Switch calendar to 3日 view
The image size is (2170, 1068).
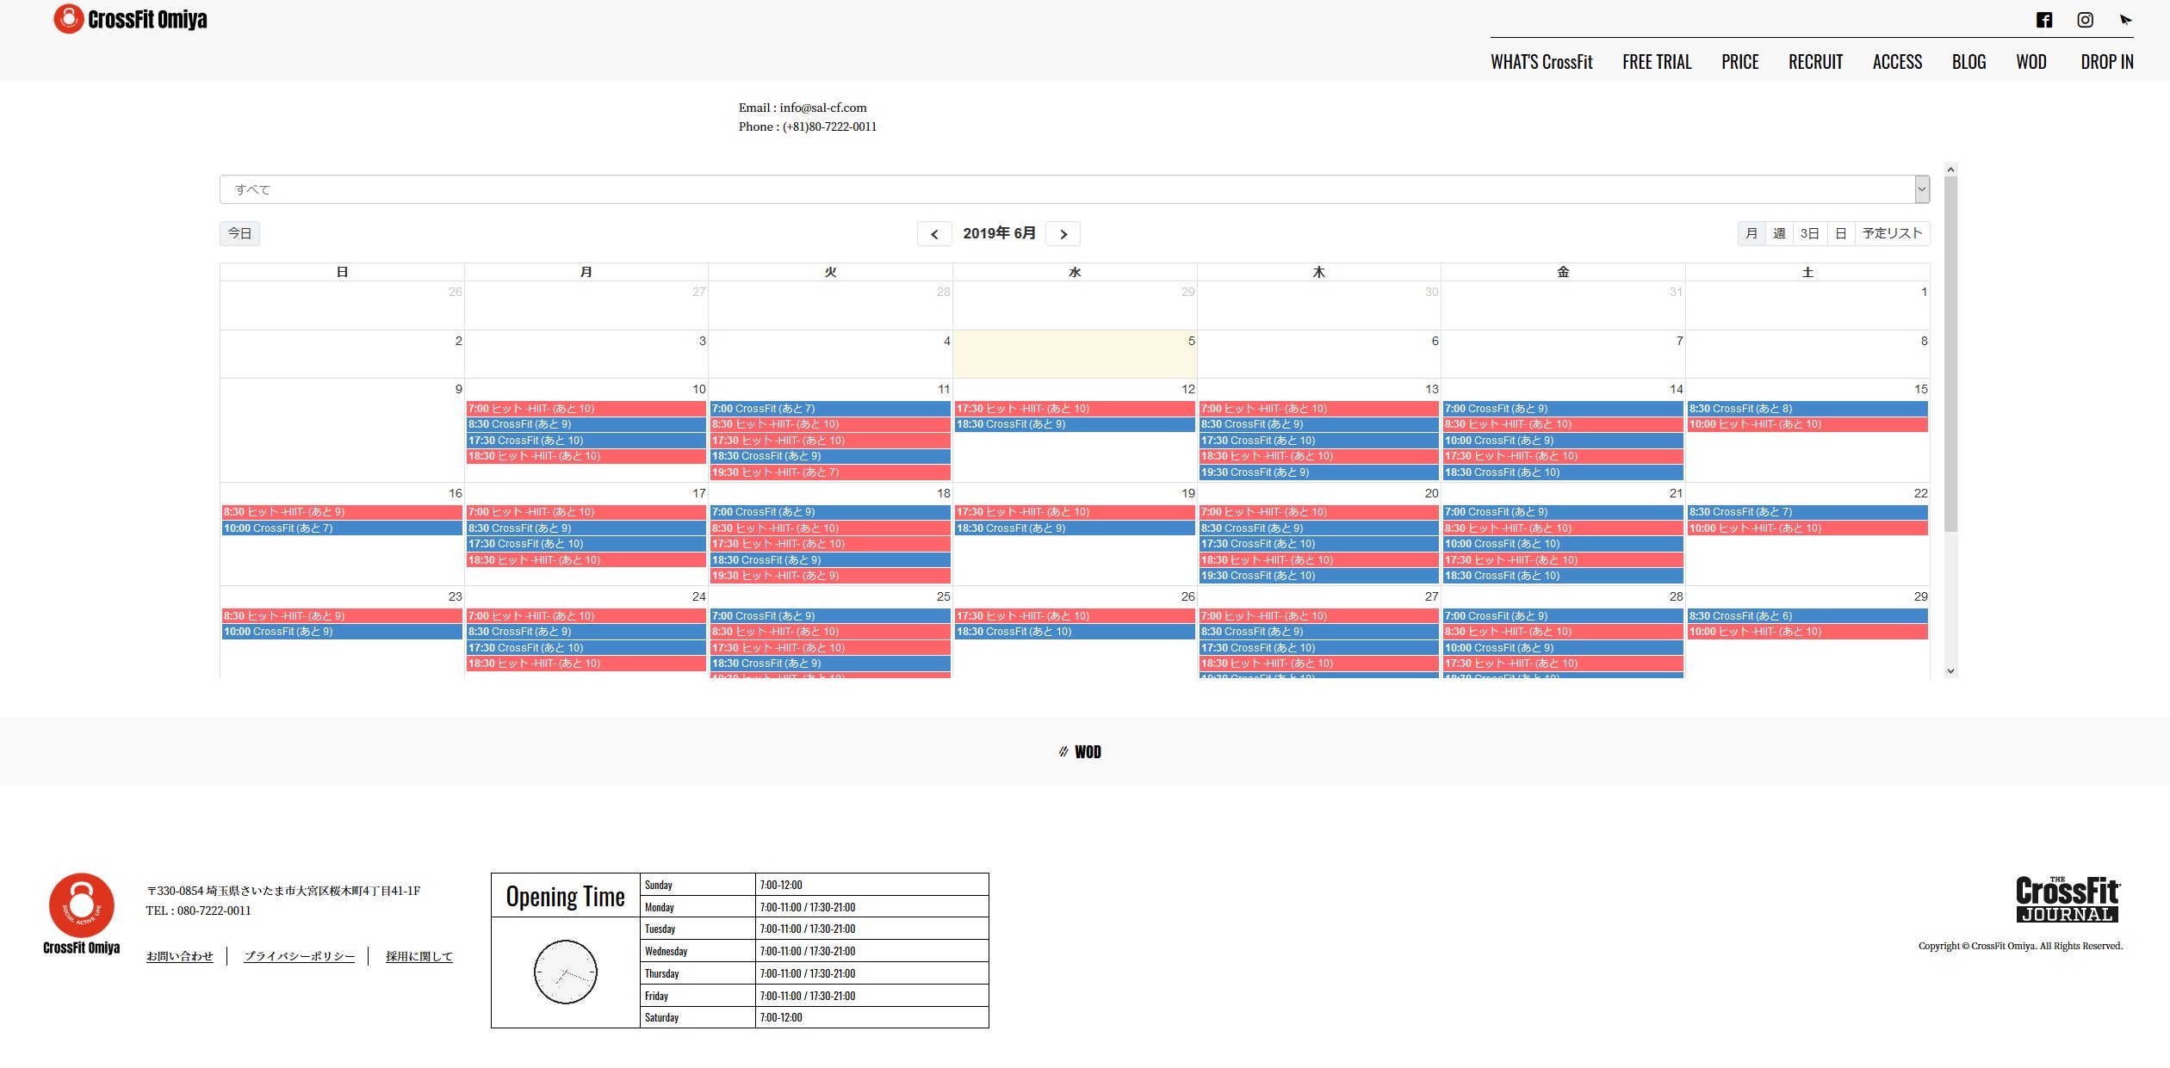[x=1809, y=233]
